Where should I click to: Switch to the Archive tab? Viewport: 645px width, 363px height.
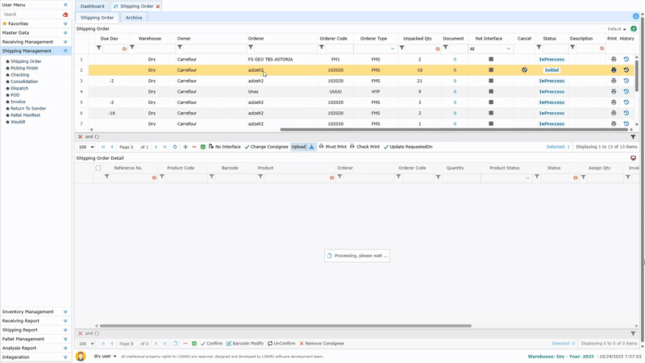click(x=133, y=17)
